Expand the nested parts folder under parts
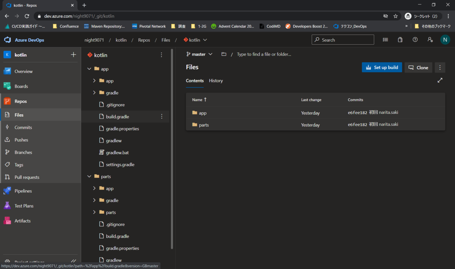The height and width of the screenshot is (269, 455). click(x=94, y=212)
